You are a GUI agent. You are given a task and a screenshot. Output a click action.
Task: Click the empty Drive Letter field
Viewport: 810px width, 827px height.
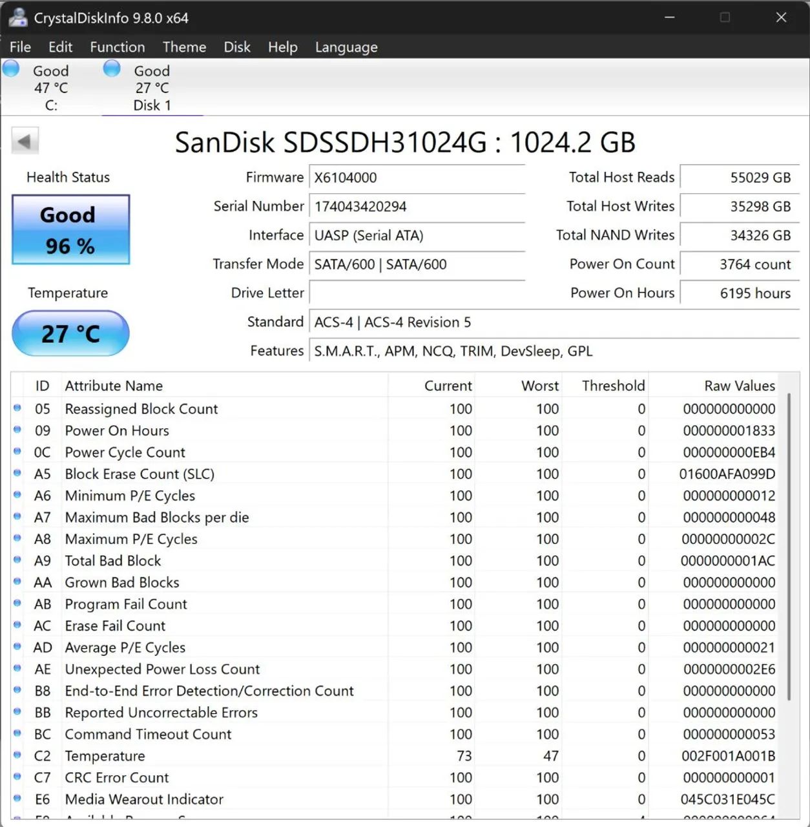coord(417,293)
